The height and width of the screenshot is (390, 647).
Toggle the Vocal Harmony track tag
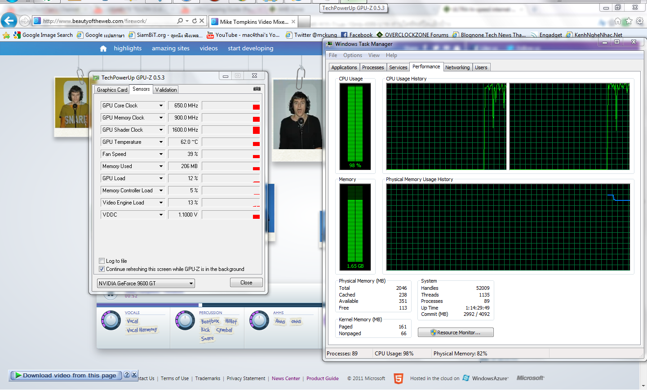[142, 330]
